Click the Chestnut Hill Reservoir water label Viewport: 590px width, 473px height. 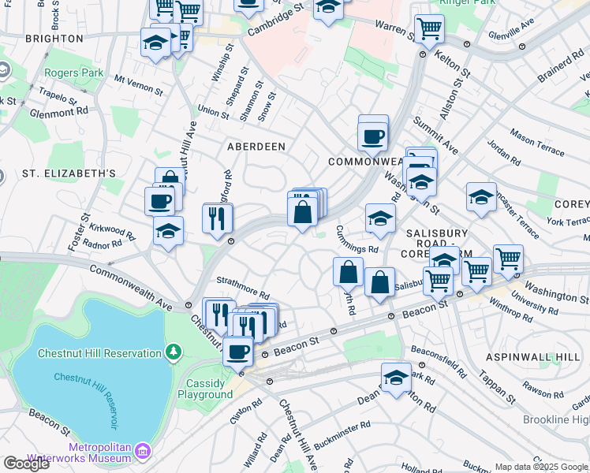(87, 400)
